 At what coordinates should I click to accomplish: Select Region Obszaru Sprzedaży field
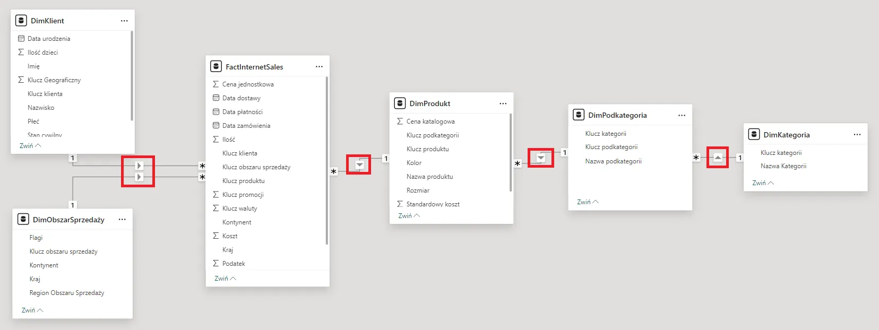tap(67, 293)
